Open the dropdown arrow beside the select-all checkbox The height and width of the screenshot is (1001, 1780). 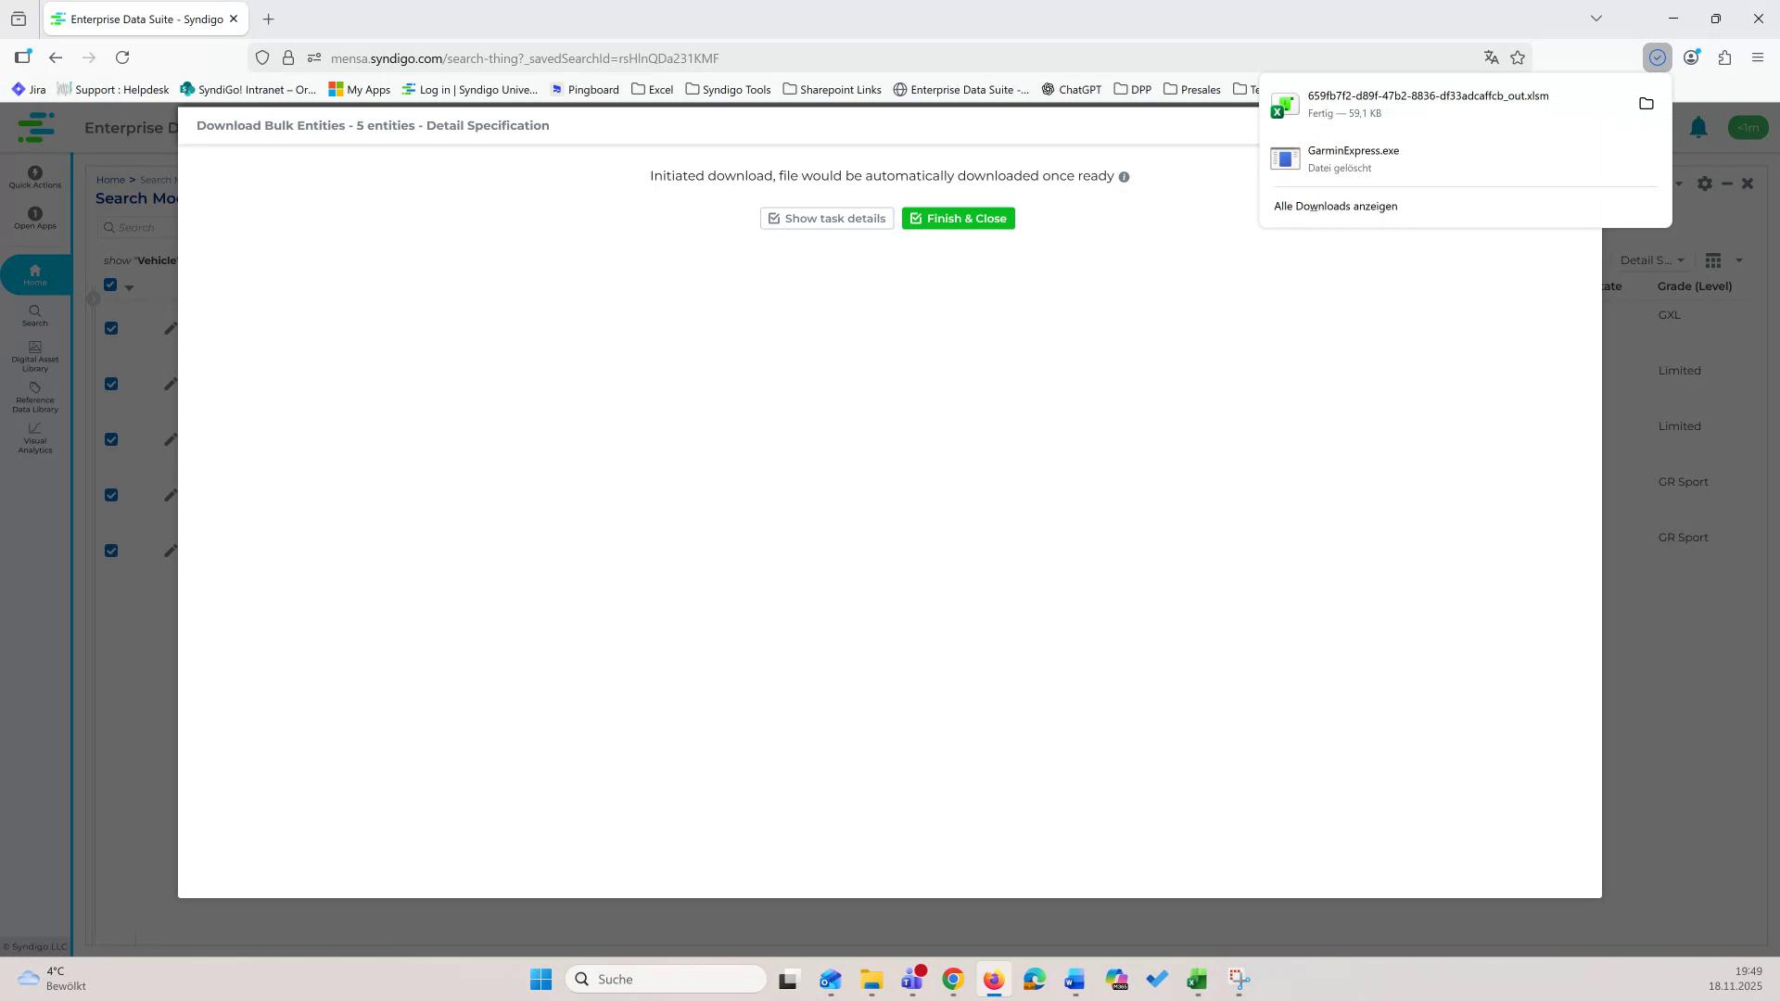[129, 287]
